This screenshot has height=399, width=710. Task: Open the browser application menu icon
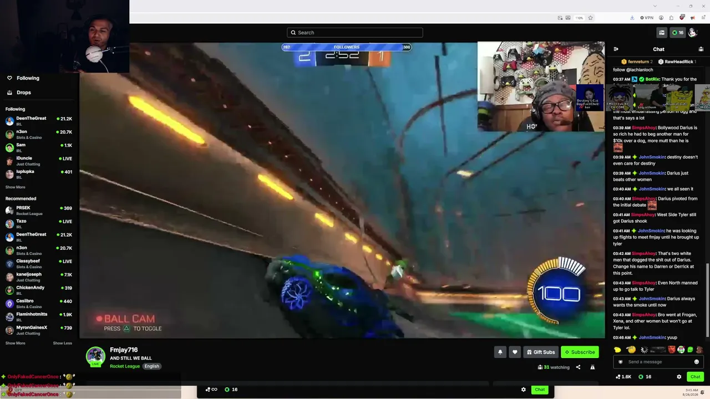coord(702,18)
